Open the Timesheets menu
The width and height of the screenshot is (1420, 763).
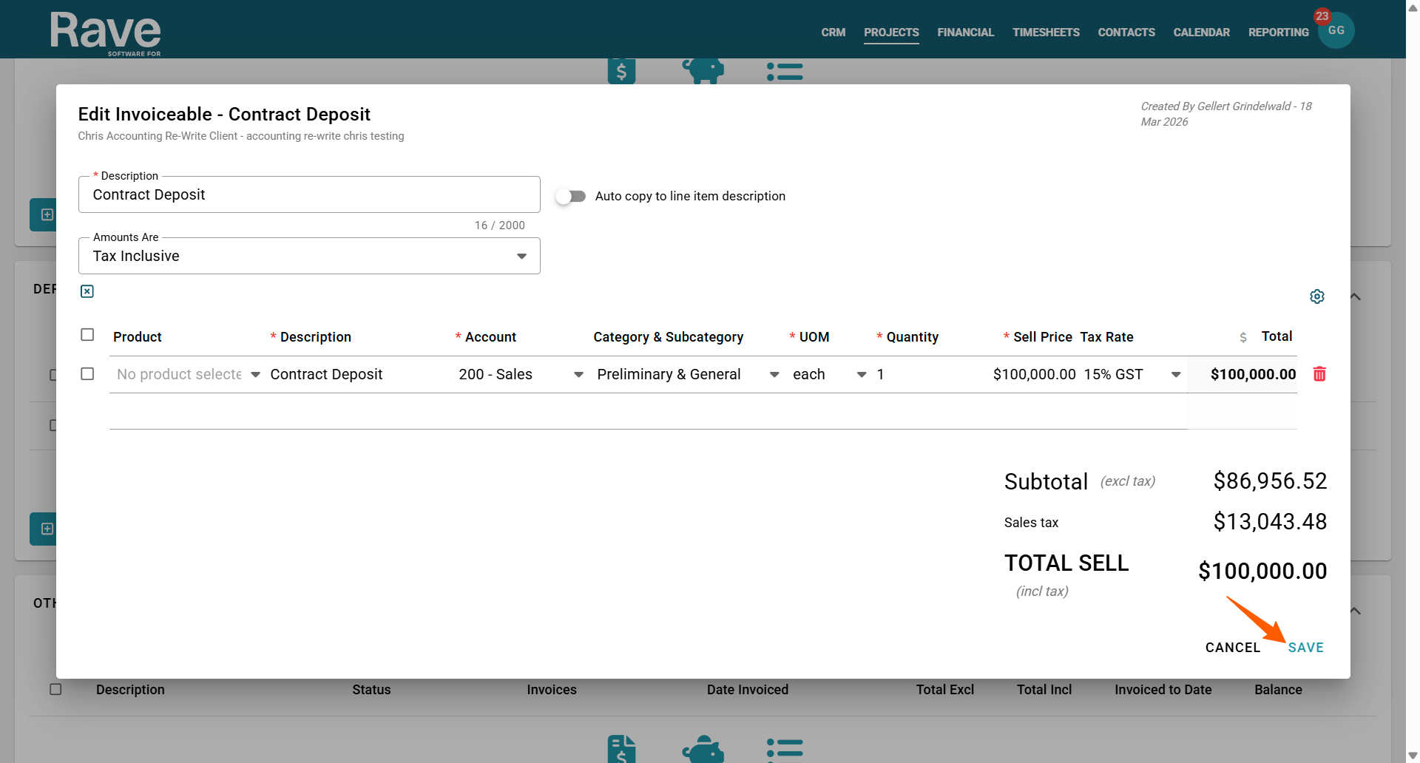tap(1046, 33)
